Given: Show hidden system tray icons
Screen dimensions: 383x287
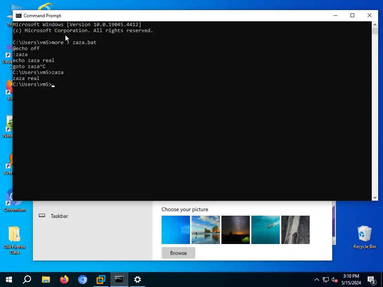Looking at the screenshot, I should click(x=316, y=280).
